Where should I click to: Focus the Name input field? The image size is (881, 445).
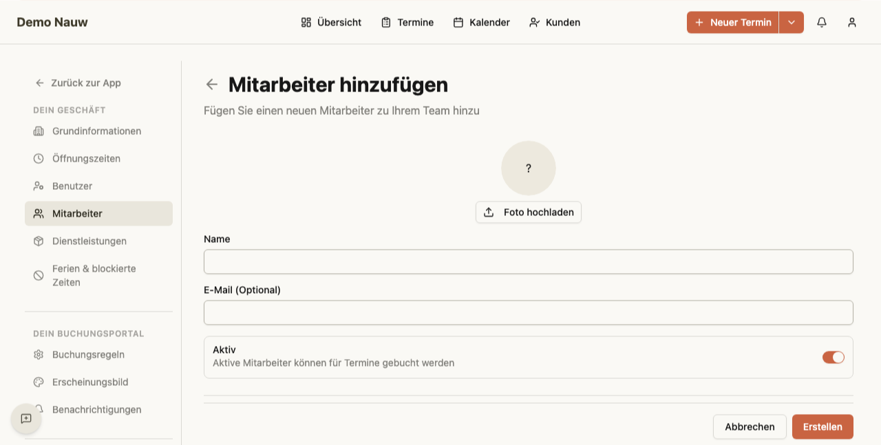pyautogui.click(x=529, y=261)
